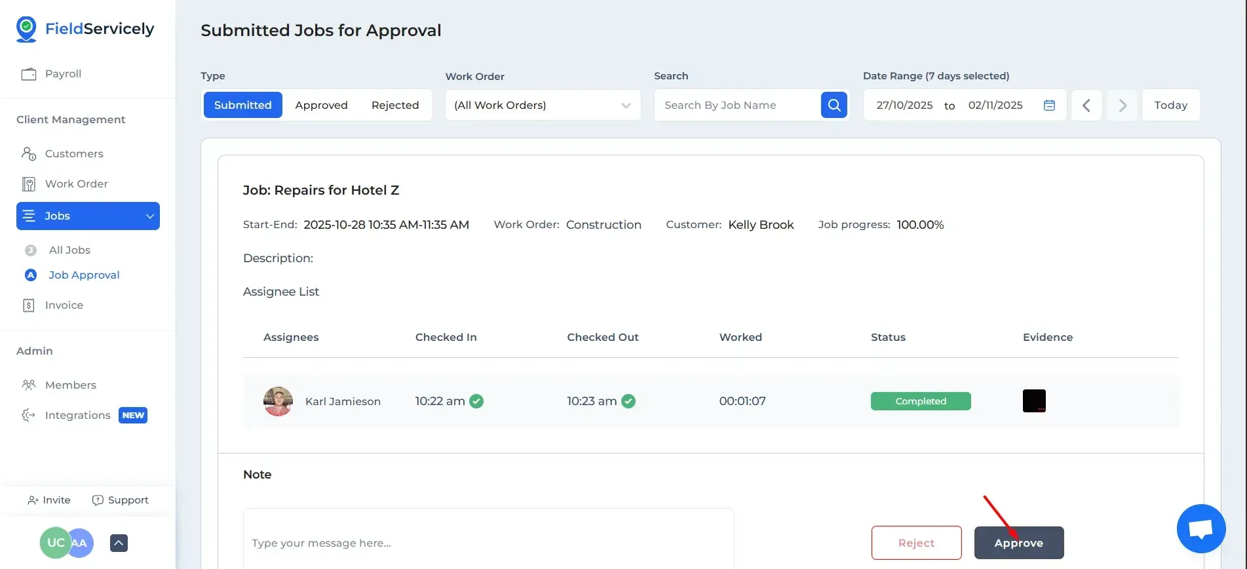The image size is (1247, 569).
Task: Reject the submitted job
Action: pos(916,543)
